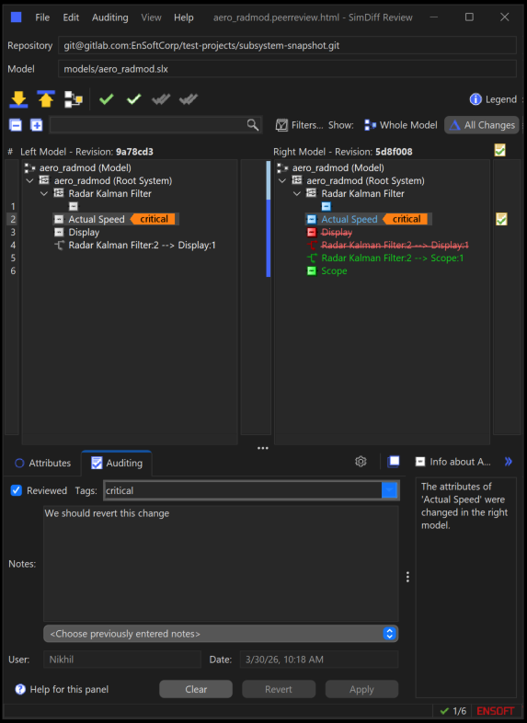527x723 pixels.
Task: Uncheck the Reviewed checkbox
Action: [17, 490]
